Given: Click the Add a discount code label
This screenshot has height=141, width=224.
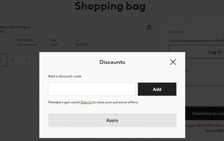Looking at the screenshot, I should coord(65,76).
